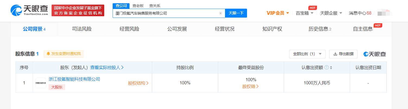Click the 天眼查 watermark logo above the table
Image resolution: width=408 pixels, height=109 pixels.
point(375,54)
